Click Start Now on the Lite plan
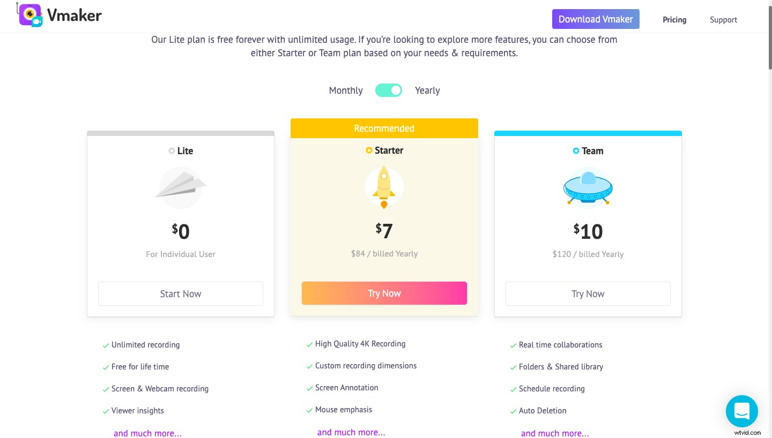 pos(181,293)
